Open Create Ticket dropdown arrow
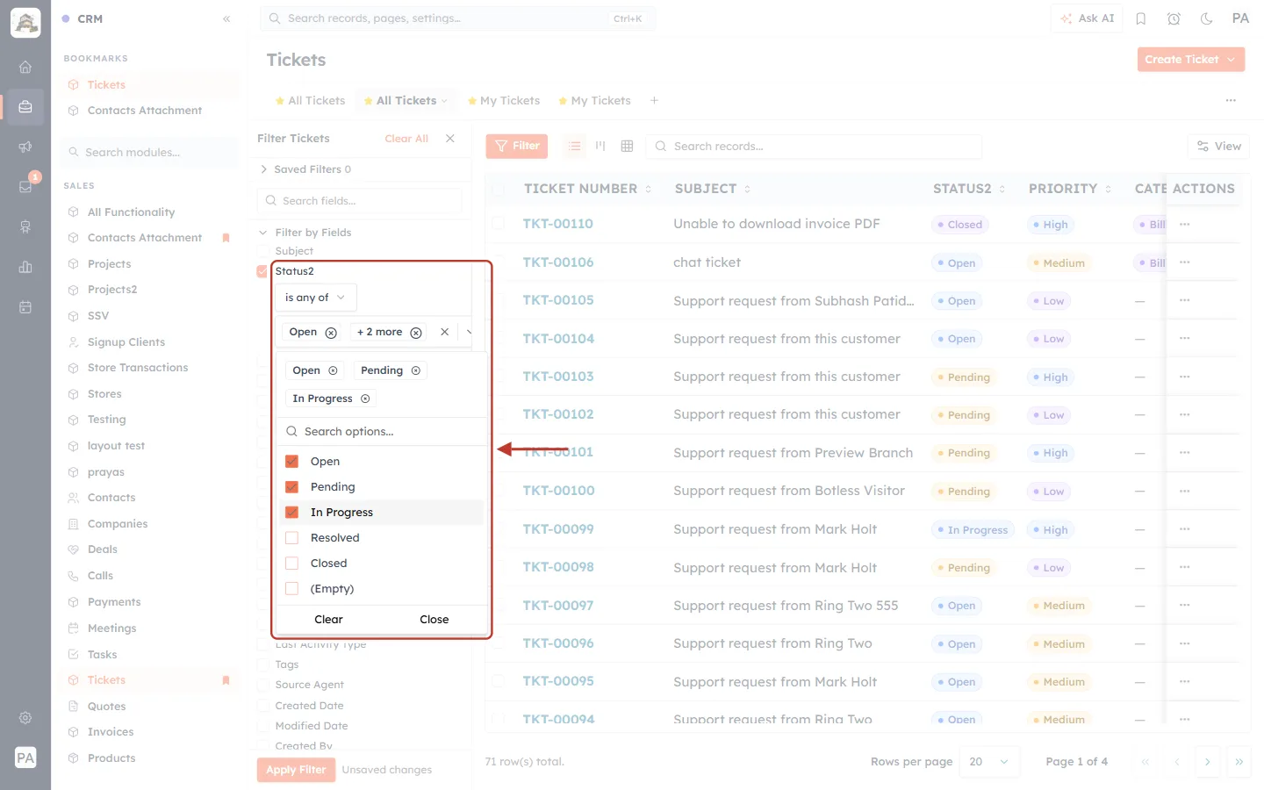This screenshot has height=790, width=1264. (1232, 60)
